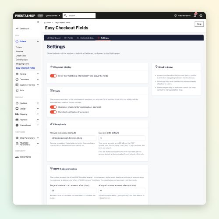Expand the Modules section chevron
Image resolution: width=219 pixels, height=219 pixels.
click(x=38, y=103)
